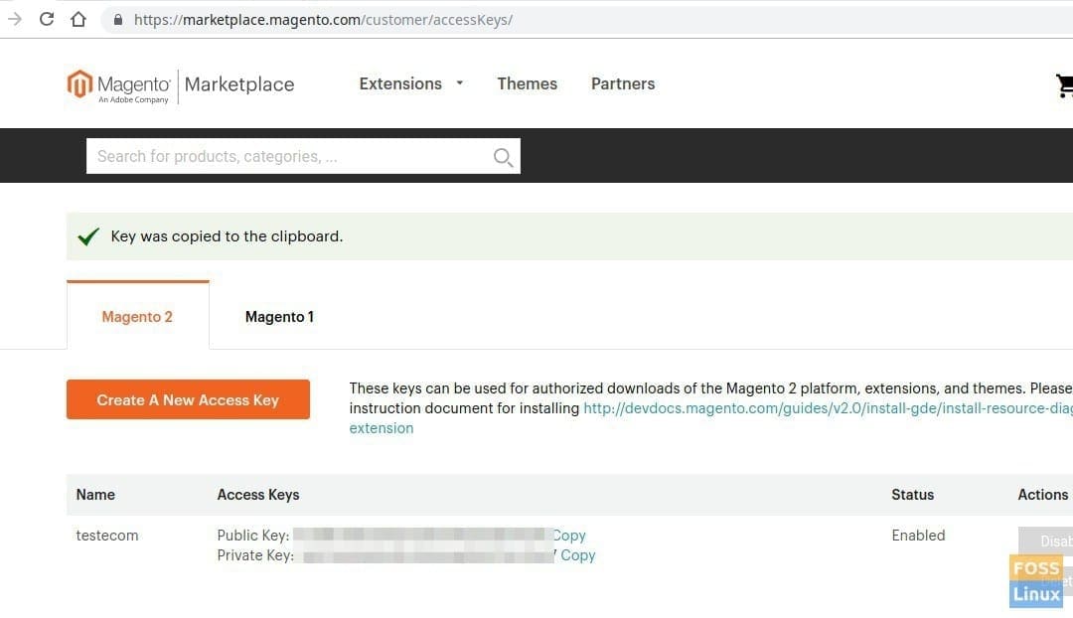The image size is (1073, 618).
Task: Open the Partners menu item
Action: point(623,83)
